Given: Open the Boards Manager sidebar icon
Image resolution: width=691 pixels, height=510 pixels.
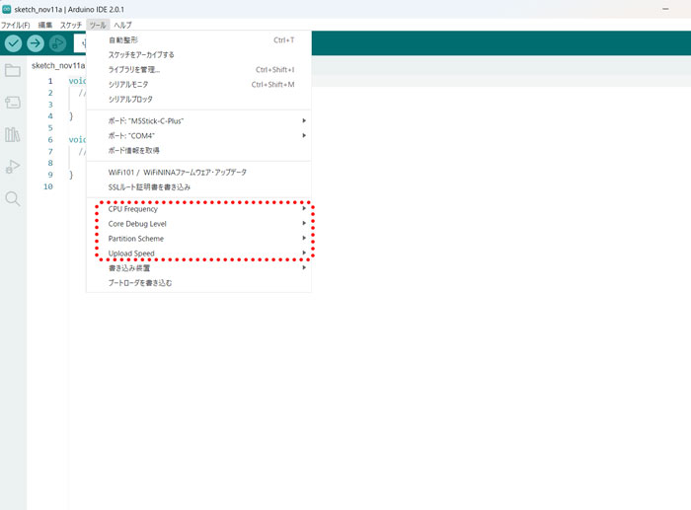Looking at the screenshot, I should 13,103.
